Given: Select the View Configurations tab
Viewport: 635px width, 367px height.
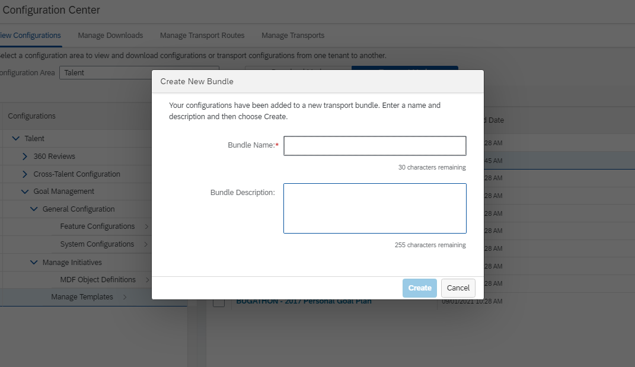Looking at the screenshot, I should tap(30, 35).
